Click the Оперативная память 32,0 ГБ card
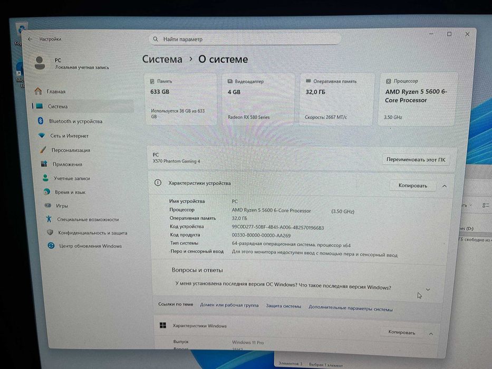This screenshot has width=492, height=369. click(x=336, y=99)
